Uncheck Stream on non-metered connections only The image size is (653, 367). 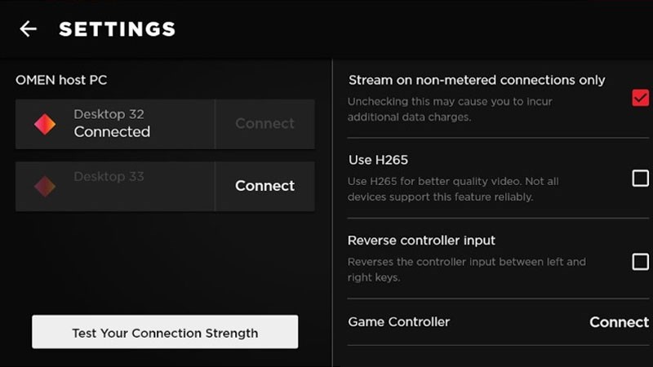640,99
